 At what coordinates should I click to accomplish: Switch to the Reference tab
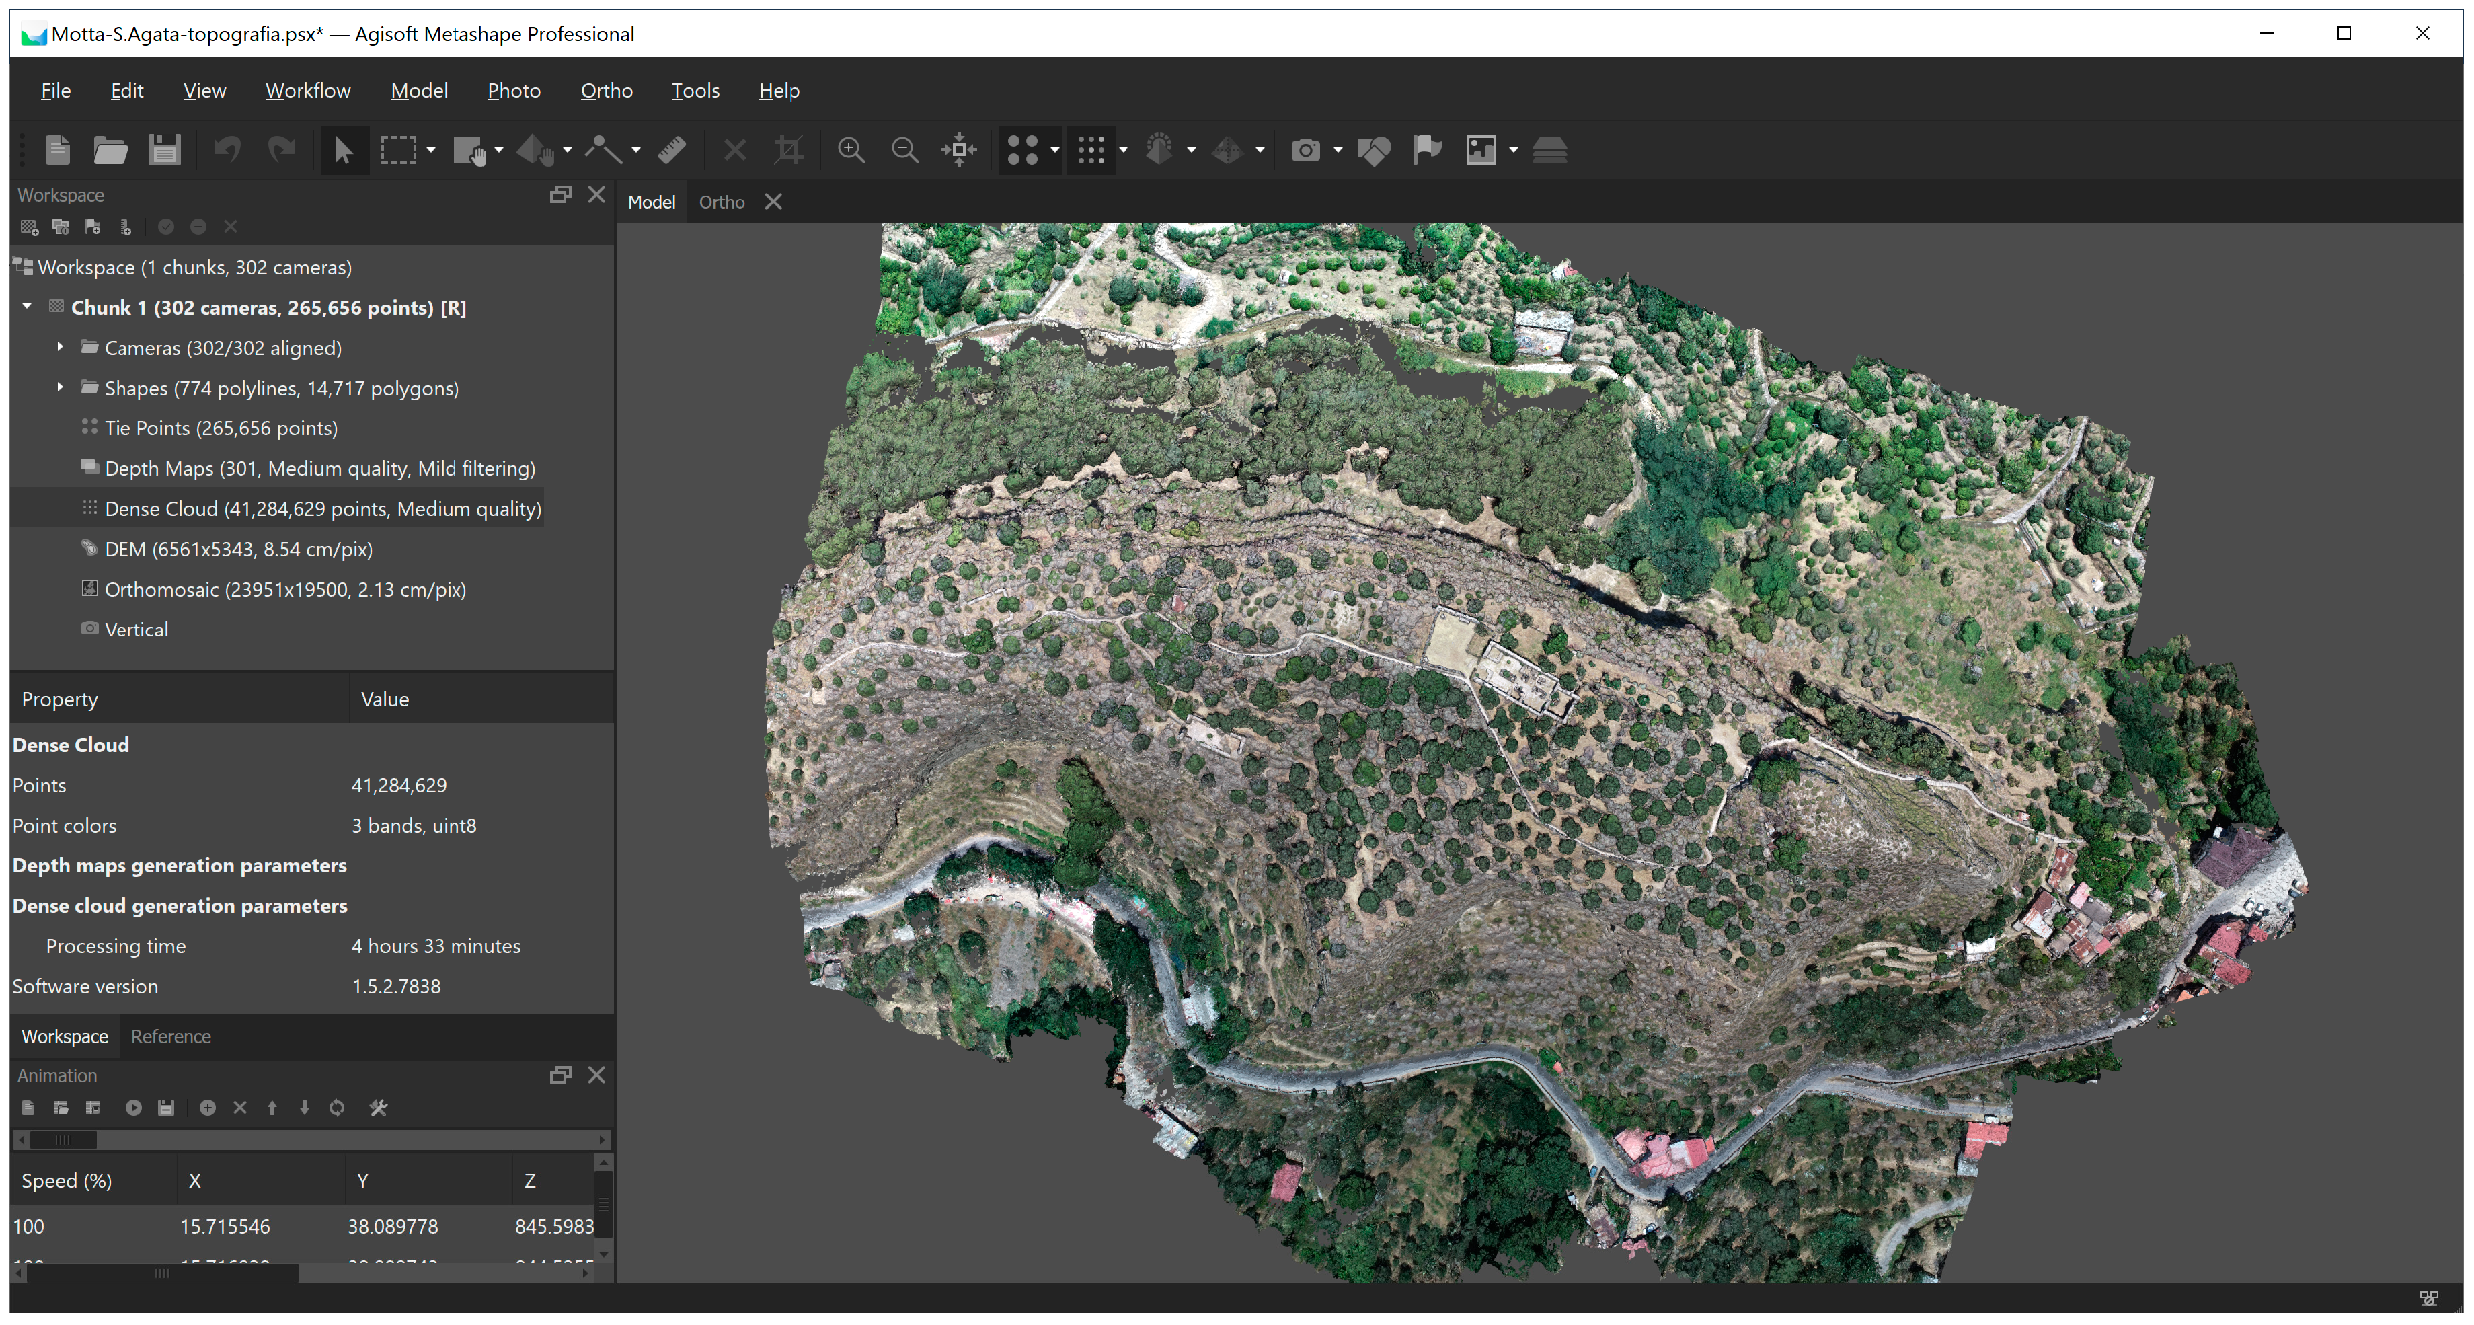click(x=171, y=1036)
